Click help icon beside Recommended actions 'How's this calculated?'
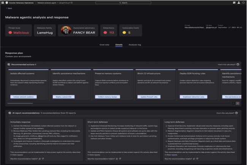Screen dimensions: 247x165 click(238, 65)
